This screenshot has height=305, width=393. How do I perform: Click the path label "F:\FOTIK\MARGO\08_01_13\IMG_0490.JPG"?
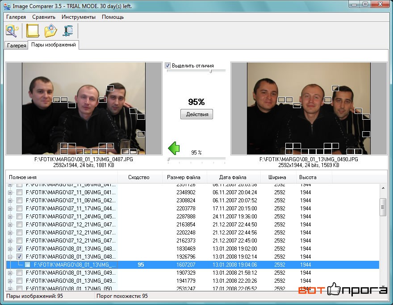point(309,159)
